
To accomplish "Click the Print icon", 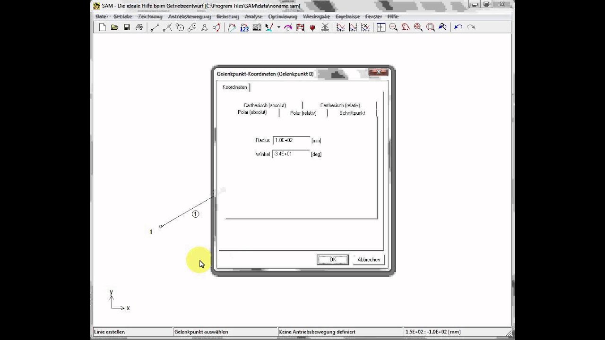I will [139, 27].
